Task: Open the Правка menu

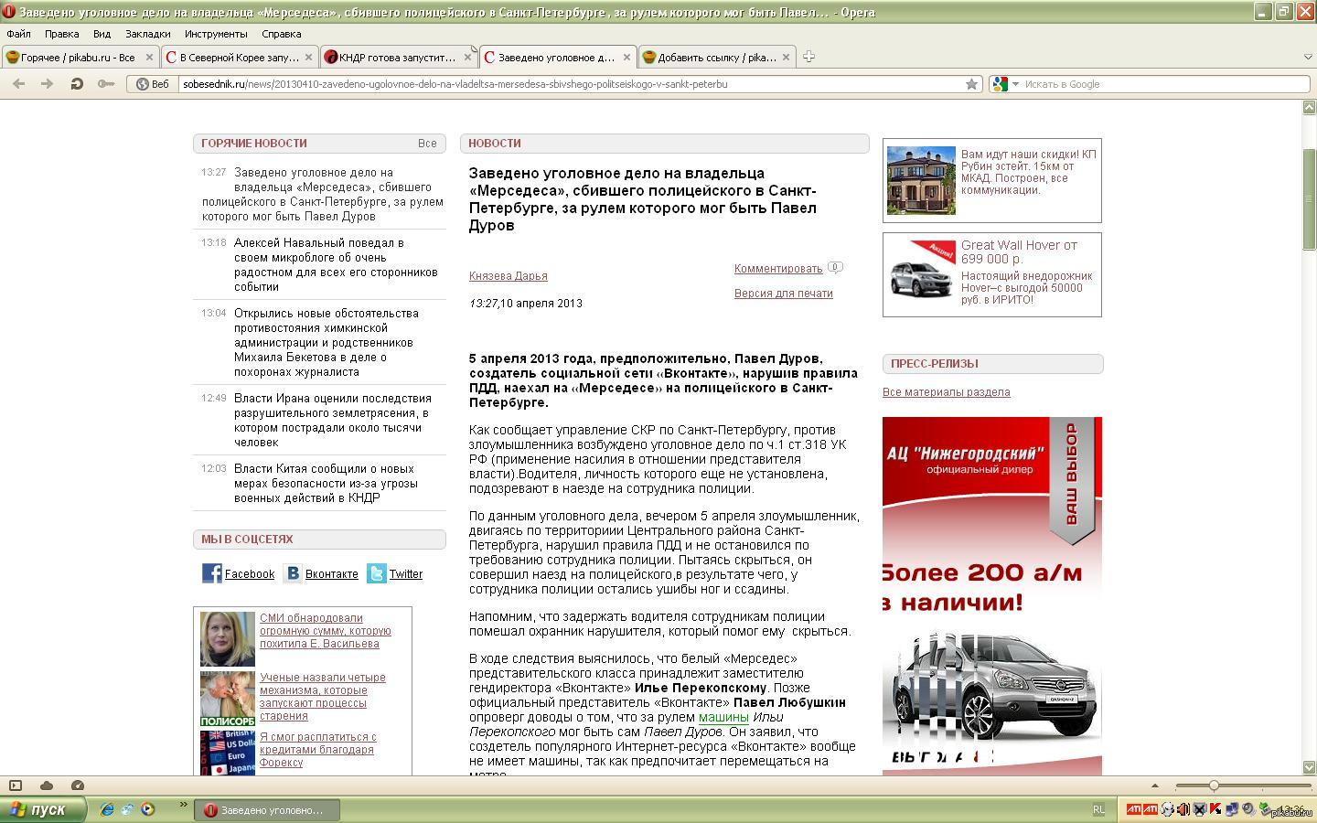Action: [x=61, y=34]
